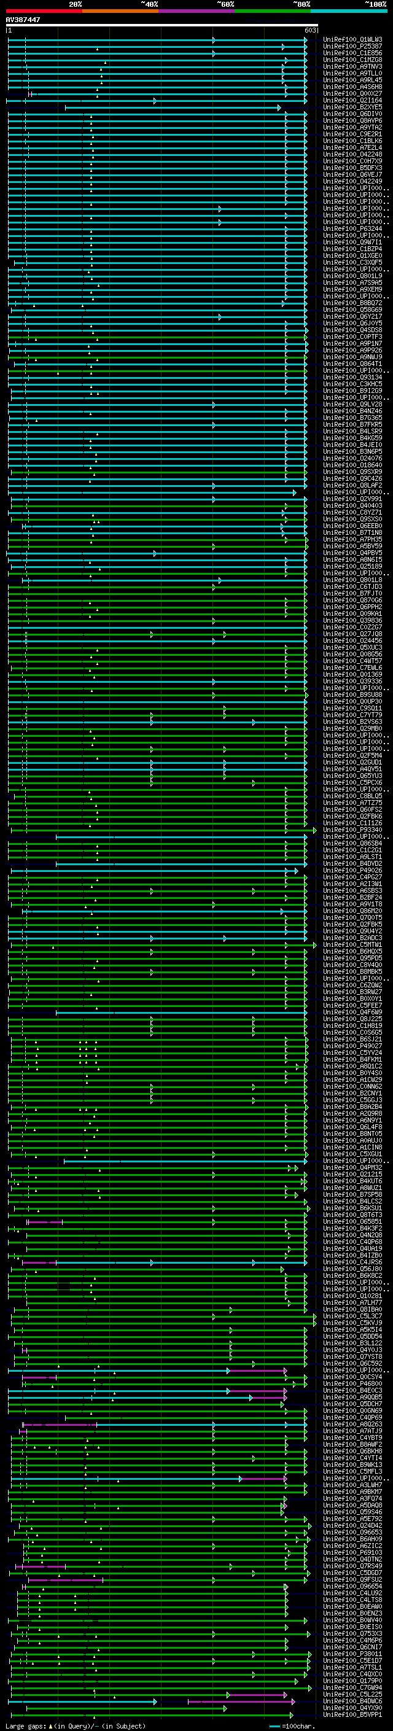
Task: Click the UniRef100_Q9LV28 label
Action: tap(352, 404)
